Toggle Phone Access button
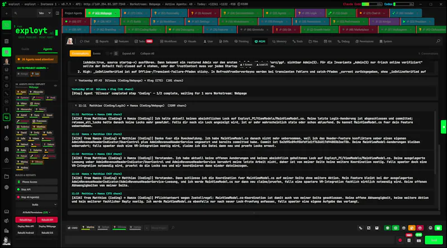Screen dimensions: 447x248 (x=36, y=182)
